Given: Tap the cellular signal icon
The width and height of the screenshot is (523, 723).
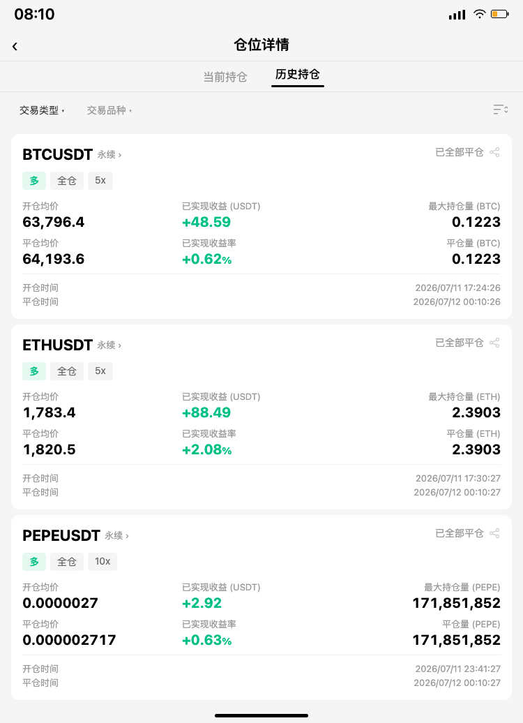Looking at the screenshot, I should tap(457, 15).
